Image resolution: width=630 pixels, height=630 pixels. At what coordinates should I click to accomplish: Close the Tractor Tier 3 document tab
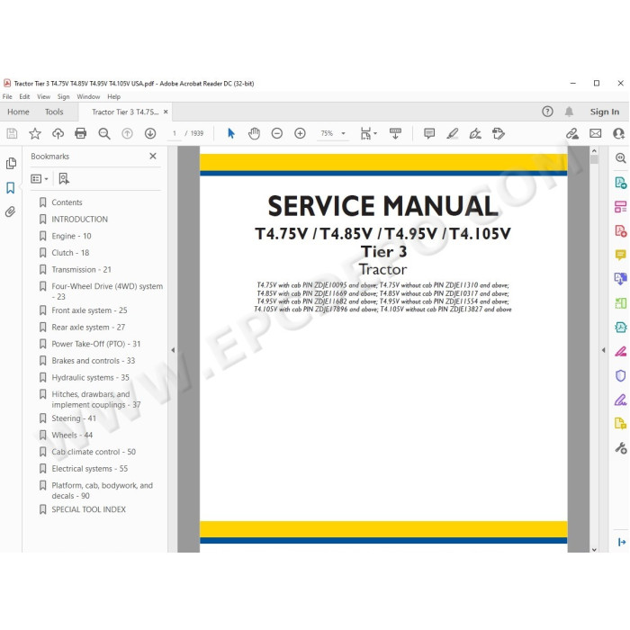tap(166, 112)
